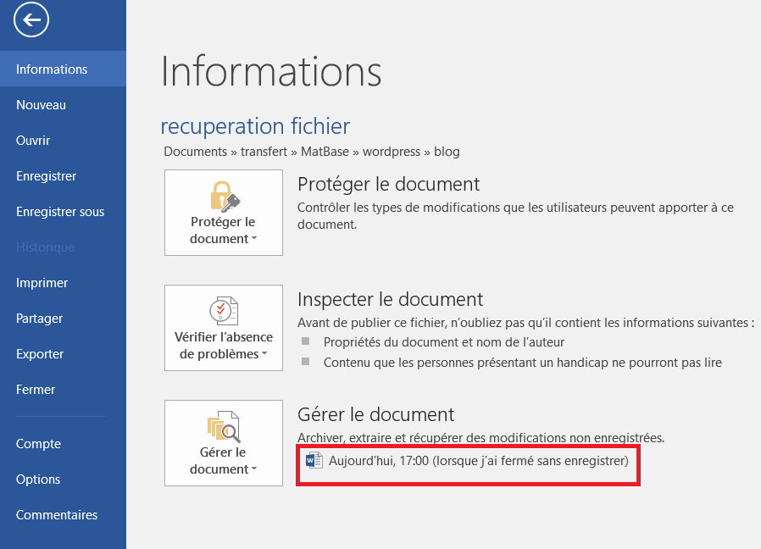Open the Commentaires page
This screenshot has height=549, width=761.
pos(63,514)
